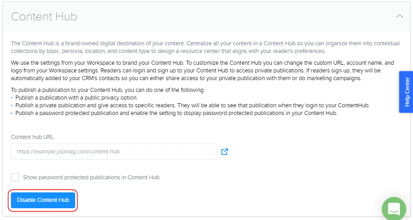Enable Show password protected publications checkbox
413x220 pixels.
[15, 177]
